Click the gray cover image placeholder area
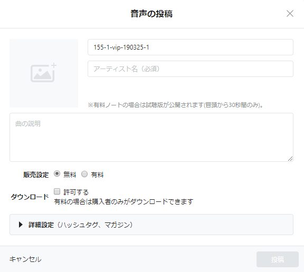 [44, 73]
